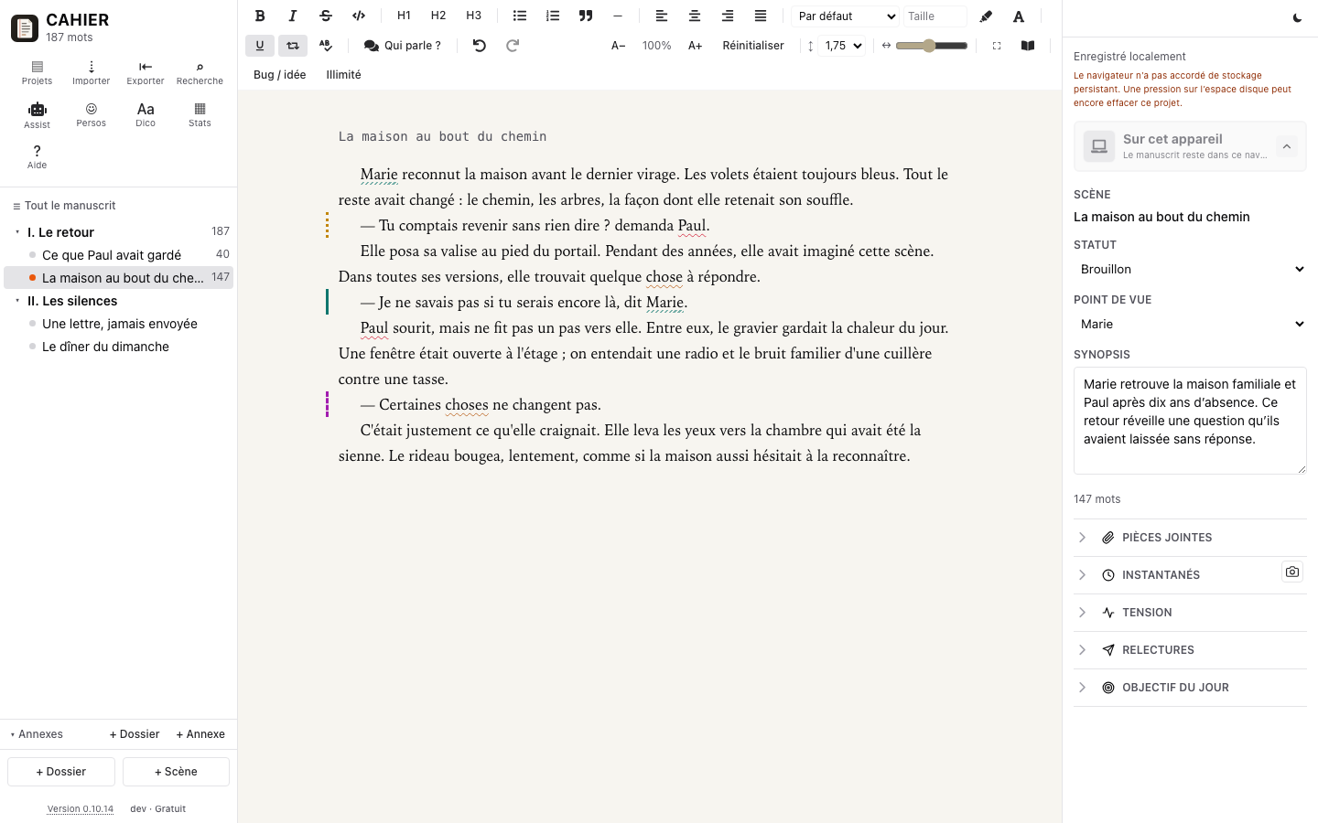Image resolution: width=1318 pixels, height=823 pixels.
Task: Open the Projets panel
Action: 37,72
